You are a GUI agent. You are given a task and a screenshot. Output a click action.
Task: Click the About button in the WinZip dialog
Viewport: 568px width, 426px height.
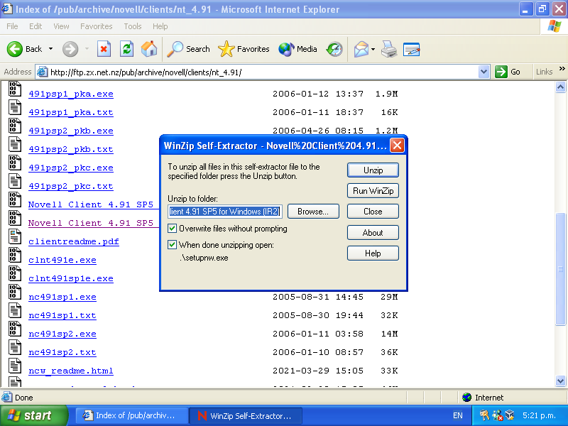(x=373, y=233)
